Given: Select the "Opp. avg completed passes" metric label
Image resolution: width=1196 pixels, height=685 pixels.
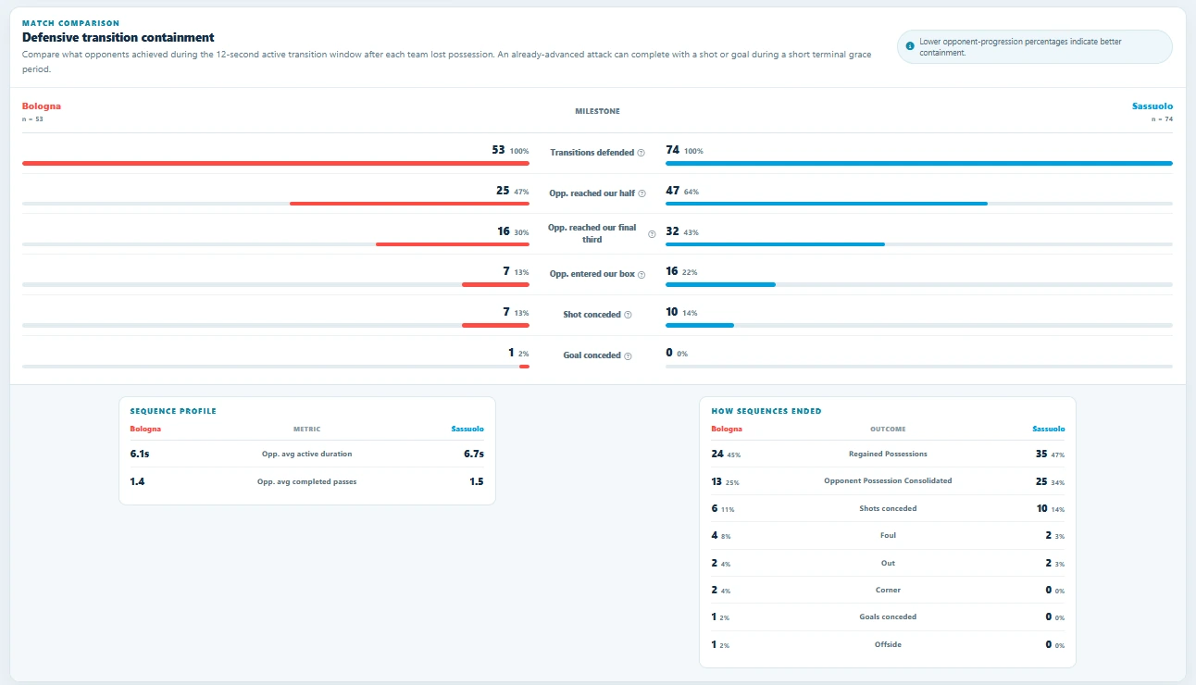Looking at the screenshot, I should 306,482.
